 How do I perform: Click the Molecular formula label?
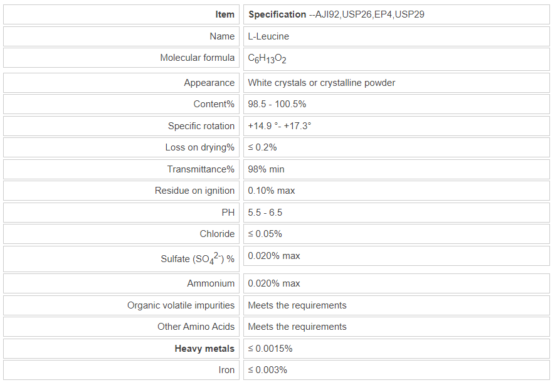click(x=197, y=58)
